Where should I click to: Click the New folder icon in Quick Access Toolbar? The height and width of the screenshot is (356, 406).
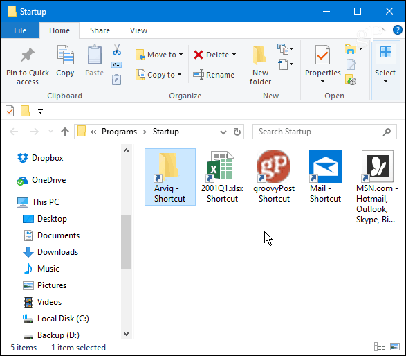click(x=25, y=111)
